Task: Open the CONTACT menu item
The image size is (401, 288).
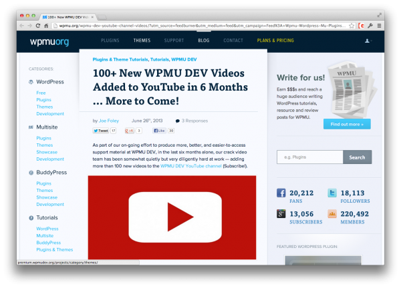Action: pos(233,41)
